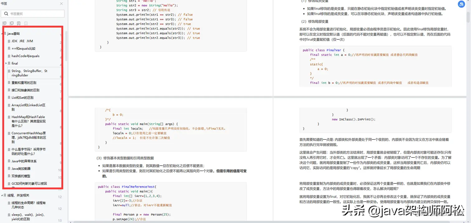Click bookmark icon beside JDK JRE JVM
This screenshot has height=223, width=471.
point(9,41)
